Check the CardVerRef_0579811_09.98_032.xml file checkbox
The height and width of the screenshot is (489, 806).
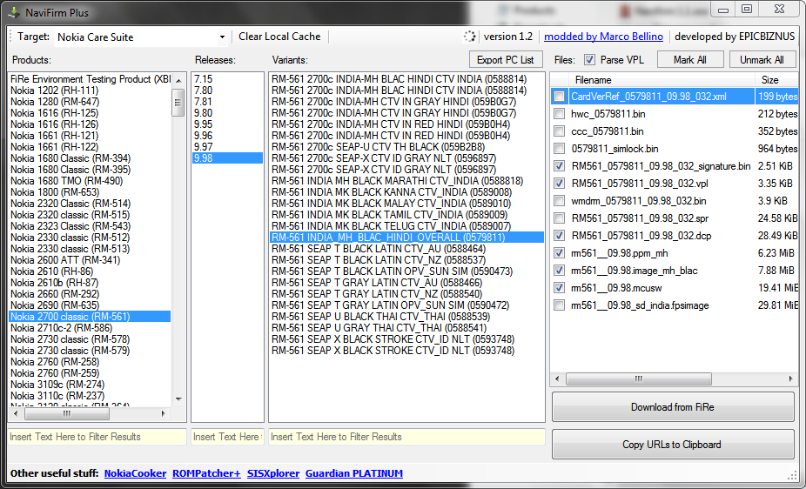560,96
